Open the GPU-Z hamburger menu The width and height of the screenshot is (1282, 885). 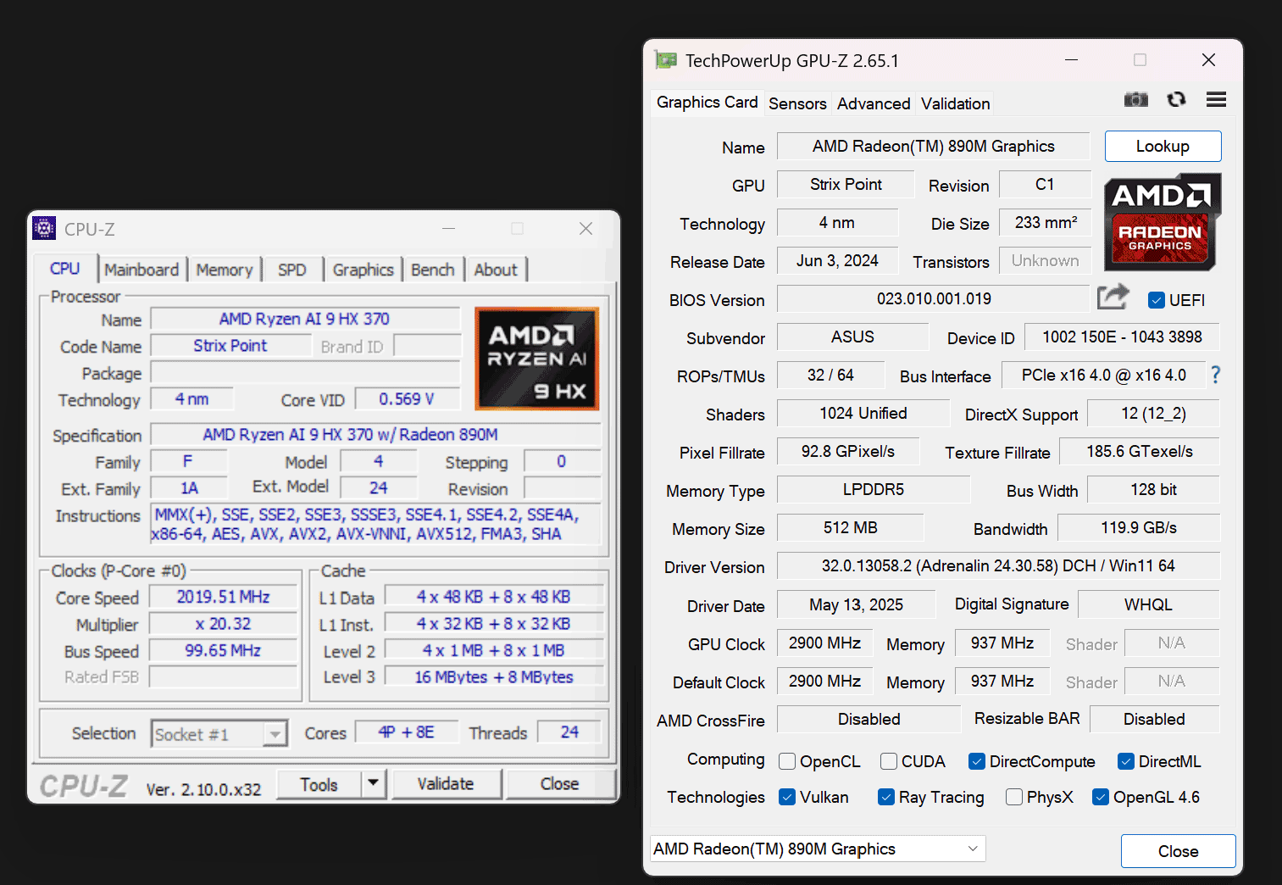(x=1216, y=100)
